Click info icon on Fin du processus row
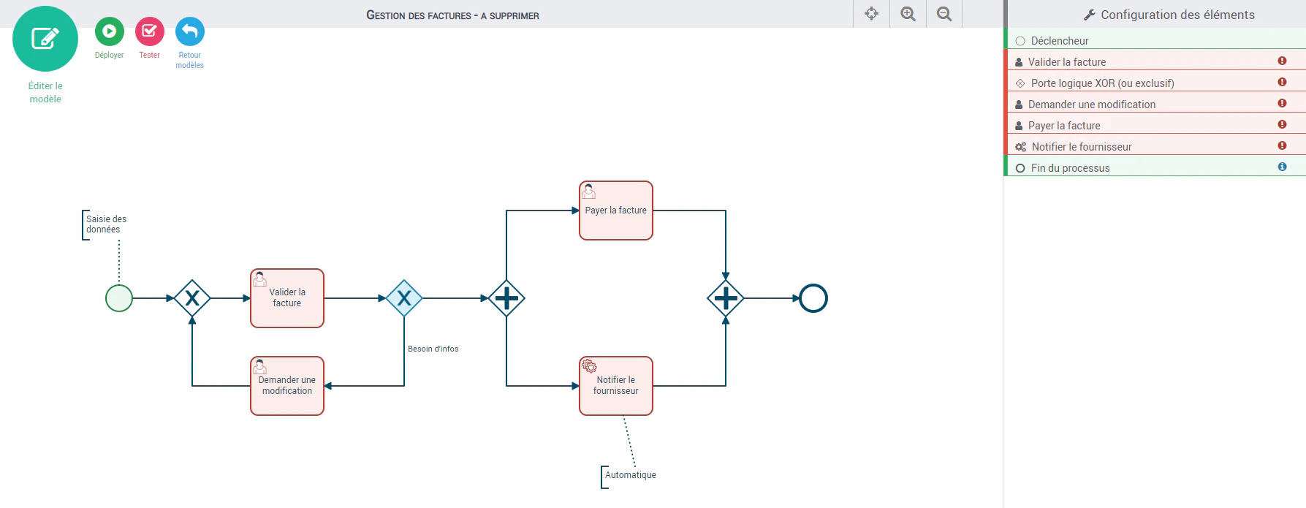1306x508 pixels. click(1282, 167)
